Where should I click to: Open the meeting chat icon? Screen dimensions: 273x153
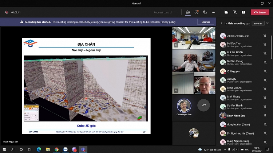click(197, 12)
